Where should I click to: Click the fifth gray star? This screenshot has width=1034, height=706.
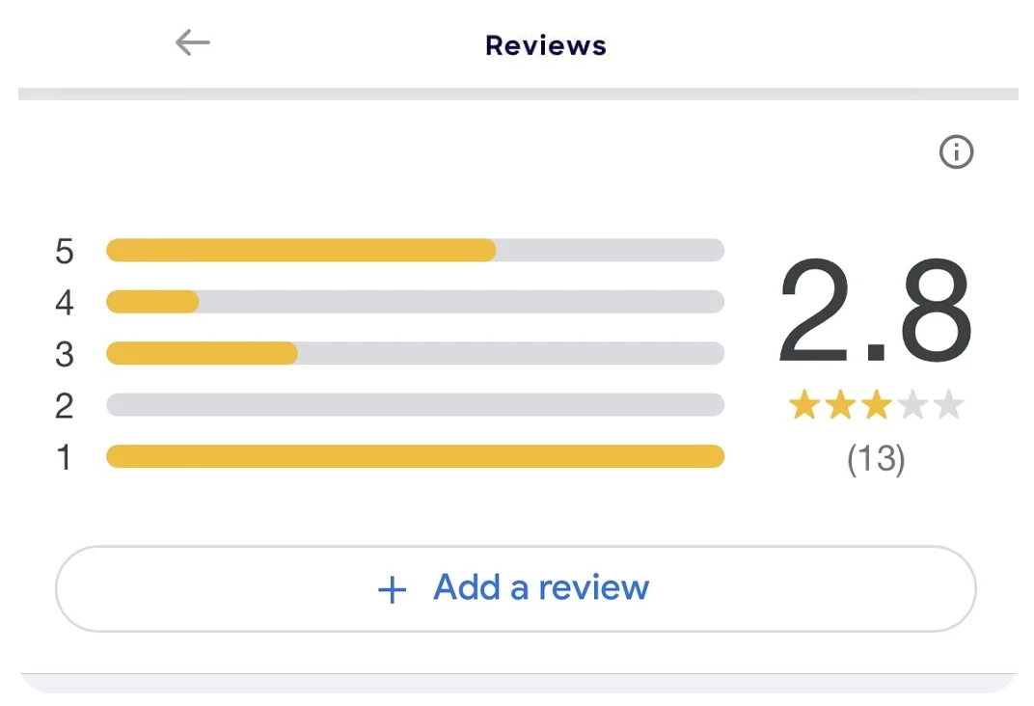tap(948, 406)
